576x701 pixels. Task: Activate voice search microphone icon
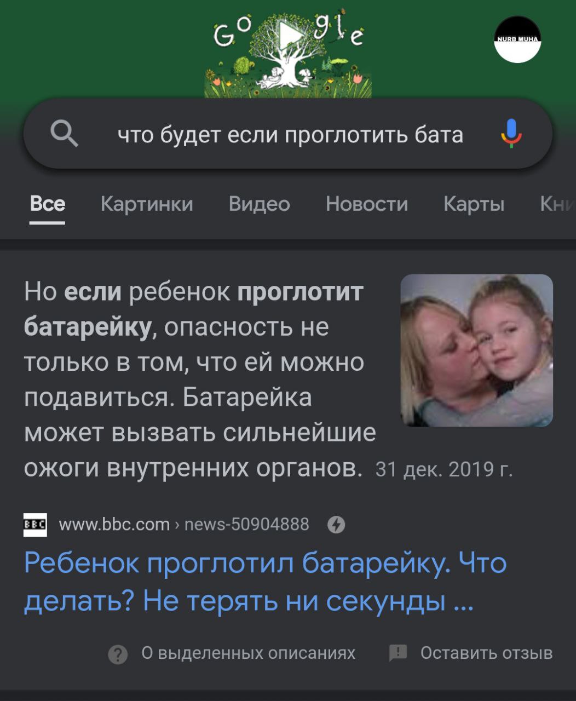pos(511,134)
